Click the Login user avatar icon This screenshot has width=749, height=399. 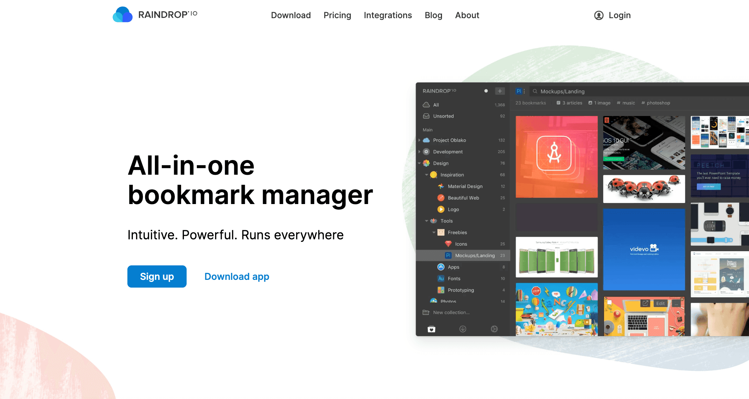(599, 15)
